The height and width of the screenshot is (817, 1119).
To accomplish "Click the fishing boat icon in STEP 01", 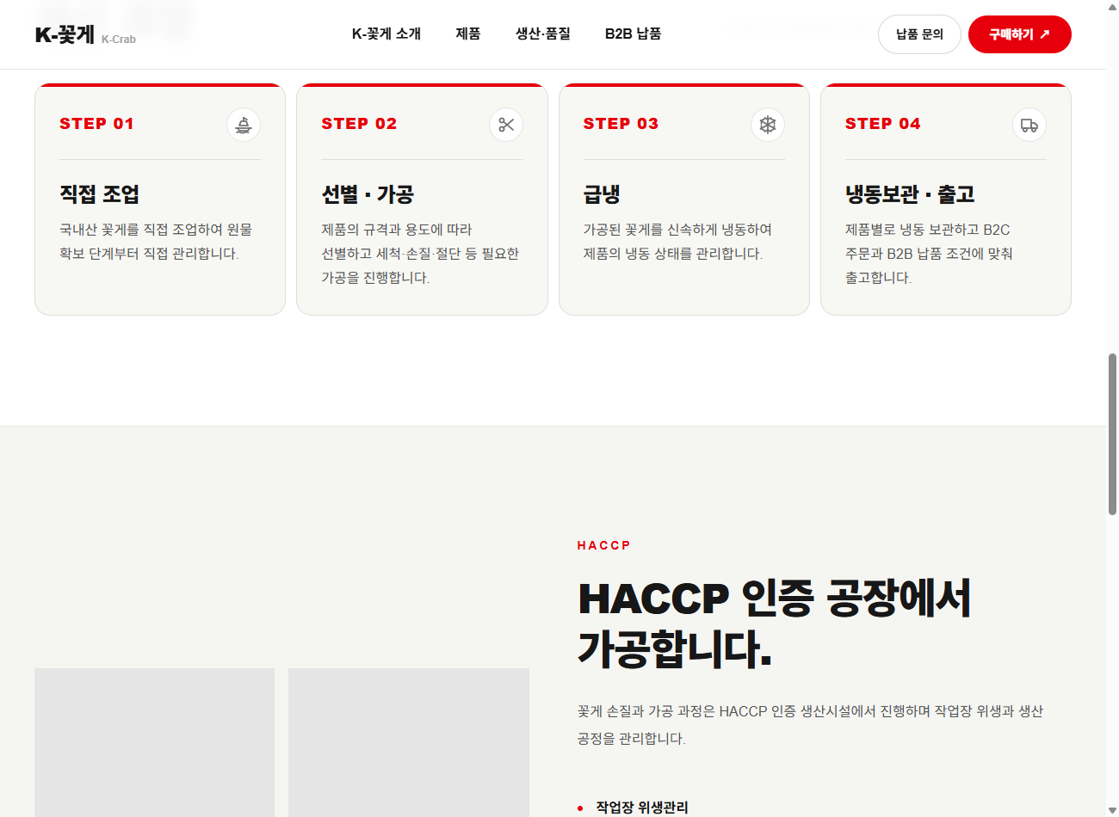I will (x=244, y=125).
